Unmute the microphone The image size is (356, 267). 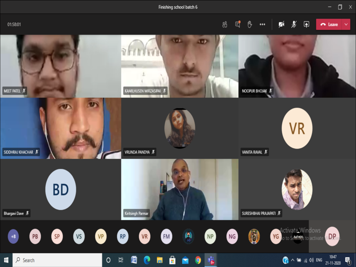[294, 24]
